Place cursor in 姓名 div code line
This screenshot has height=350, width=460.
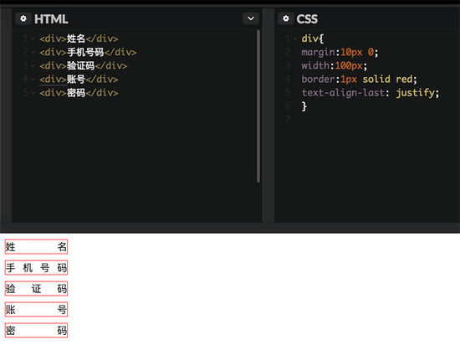[x=79, y=39]
